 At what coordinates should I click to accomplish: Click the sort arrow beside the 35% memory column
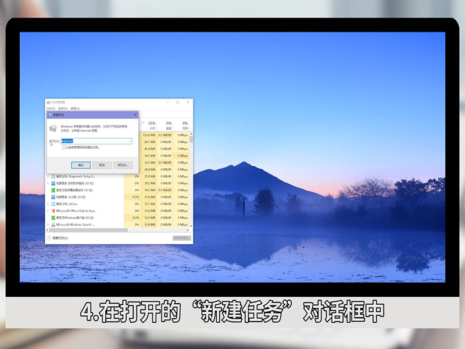(x=143, y=123)
